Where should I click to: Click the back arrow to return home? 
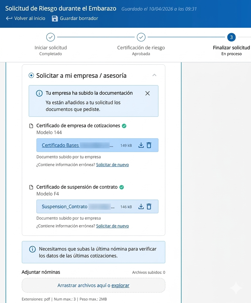[x=9, y=18]
